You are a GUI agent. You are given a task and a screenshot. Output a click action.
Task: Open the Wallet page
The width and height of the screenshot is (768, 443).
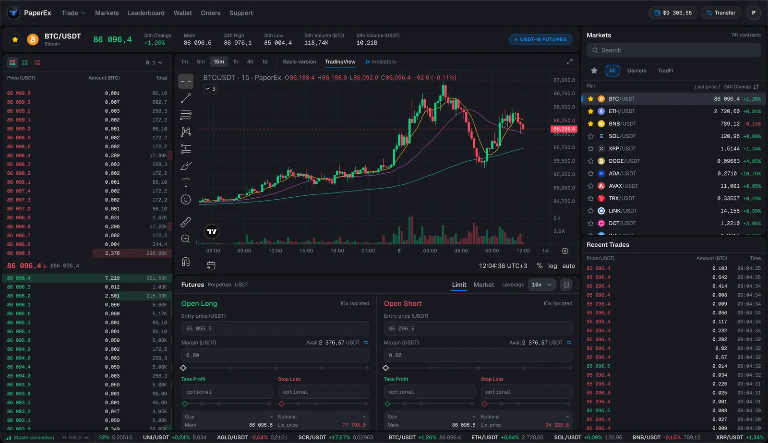click(182, 13)
